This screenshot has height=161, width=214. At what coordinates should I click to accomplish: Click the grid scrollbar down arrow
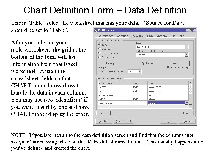[190, 106]
